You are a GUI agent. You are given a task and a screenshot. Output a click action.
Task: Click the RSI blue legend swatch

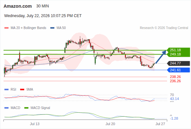[6, 90]
